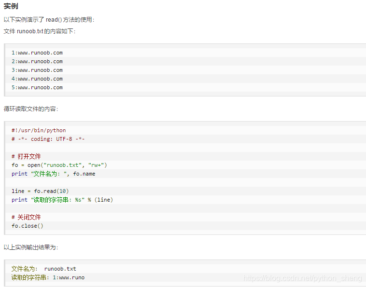366x287 pixels.
Task: Click the line "5:www.runoob.com"
Action: point(37,87)
